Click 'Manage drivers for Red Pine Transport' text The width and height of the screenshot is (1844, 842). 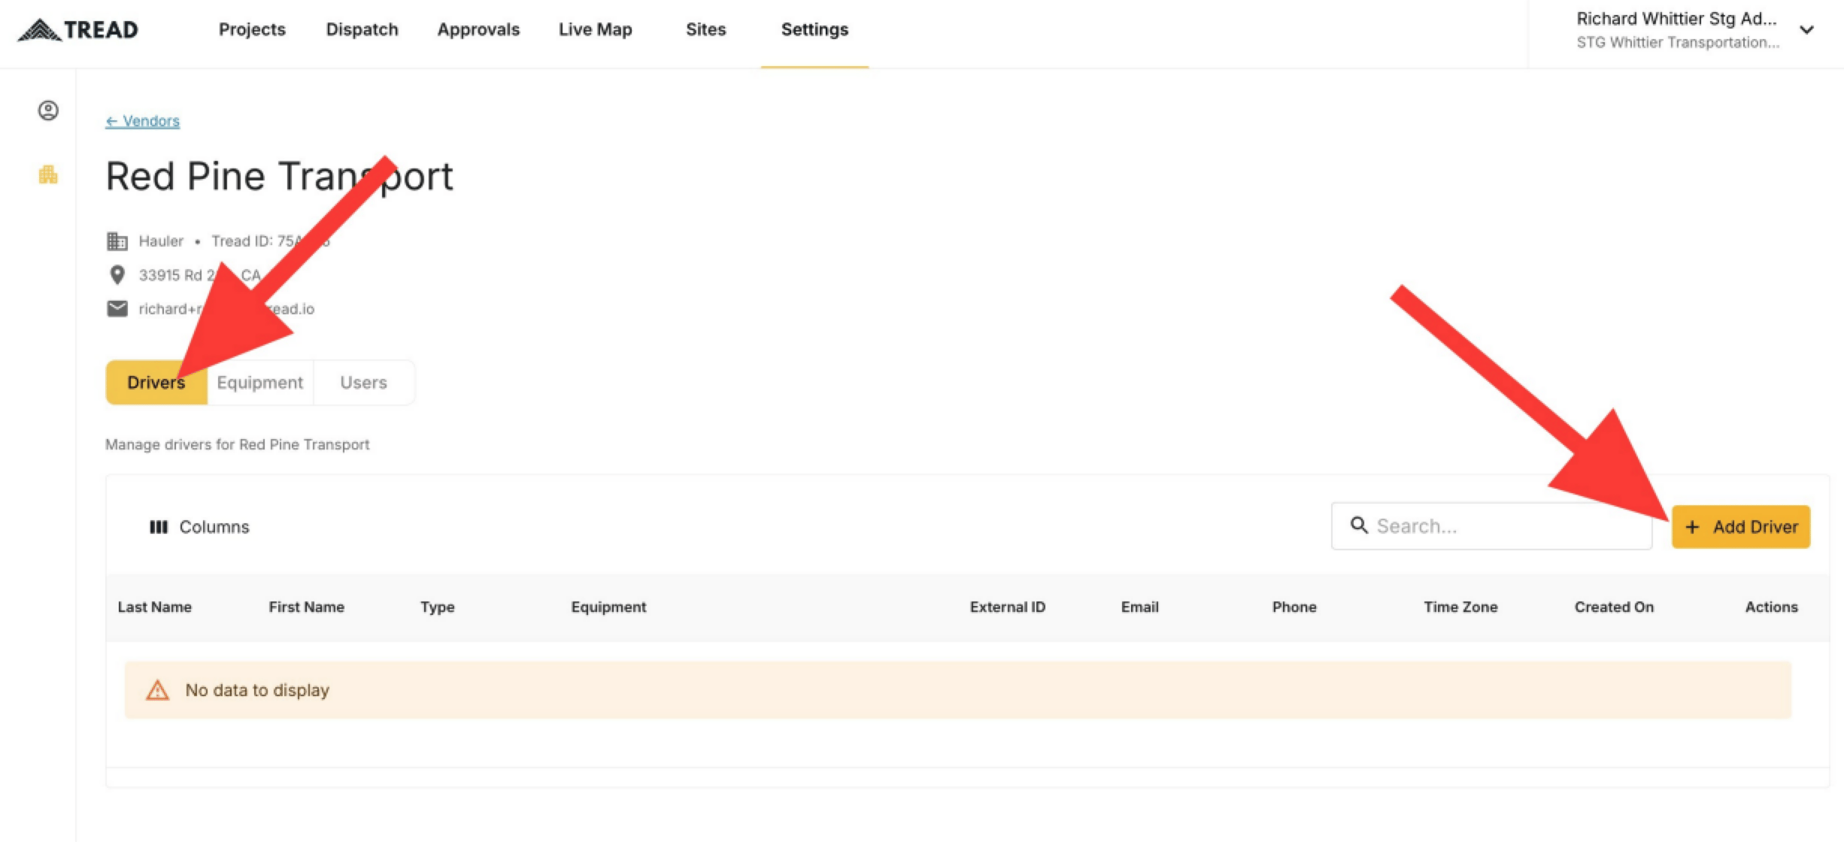pyautogui.click(x=237, y=444)
